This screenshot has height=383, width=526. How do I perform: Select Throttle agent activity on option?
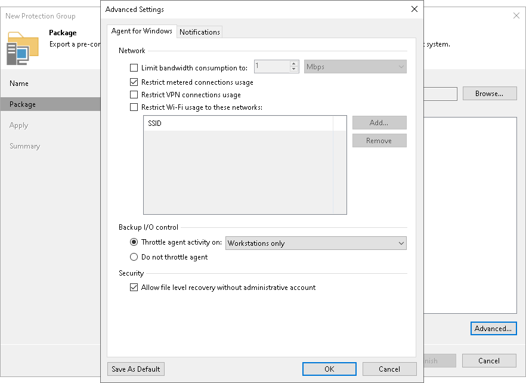tap(135, 243)
